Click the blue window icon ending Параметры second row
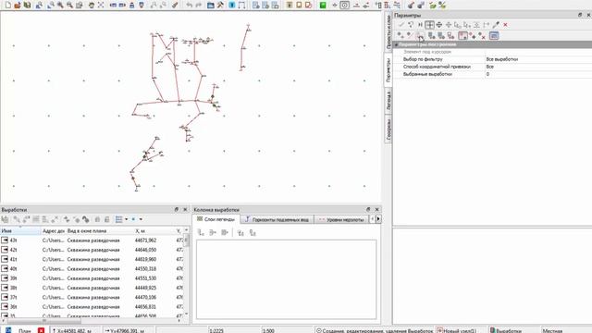Screen dimensions: 592x333 (494, 35)
